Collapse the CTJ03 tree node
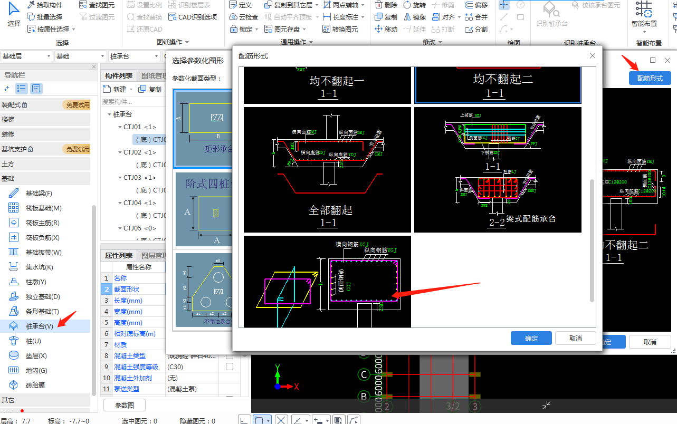The image size is (677, 424). click(x=120, y=178)
